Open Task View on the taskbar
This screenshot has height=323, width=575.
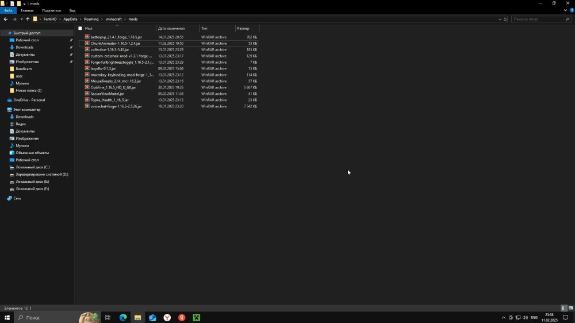108,317
